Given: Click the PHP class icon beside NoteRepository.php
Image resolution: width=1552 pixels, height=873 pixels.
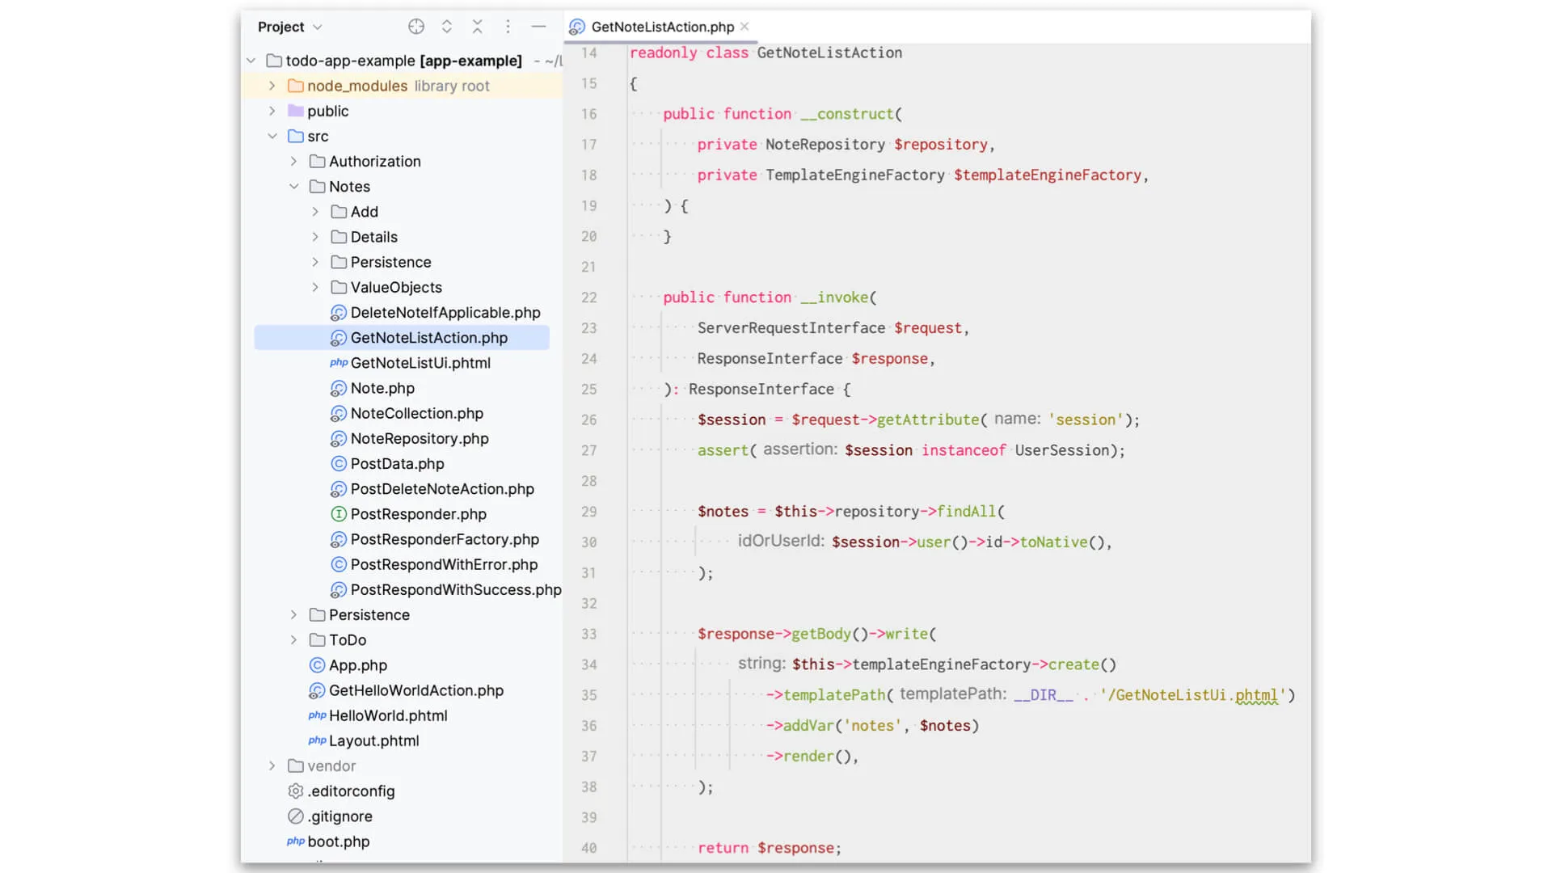Looking at the screenshot, I should coord(338,438).
